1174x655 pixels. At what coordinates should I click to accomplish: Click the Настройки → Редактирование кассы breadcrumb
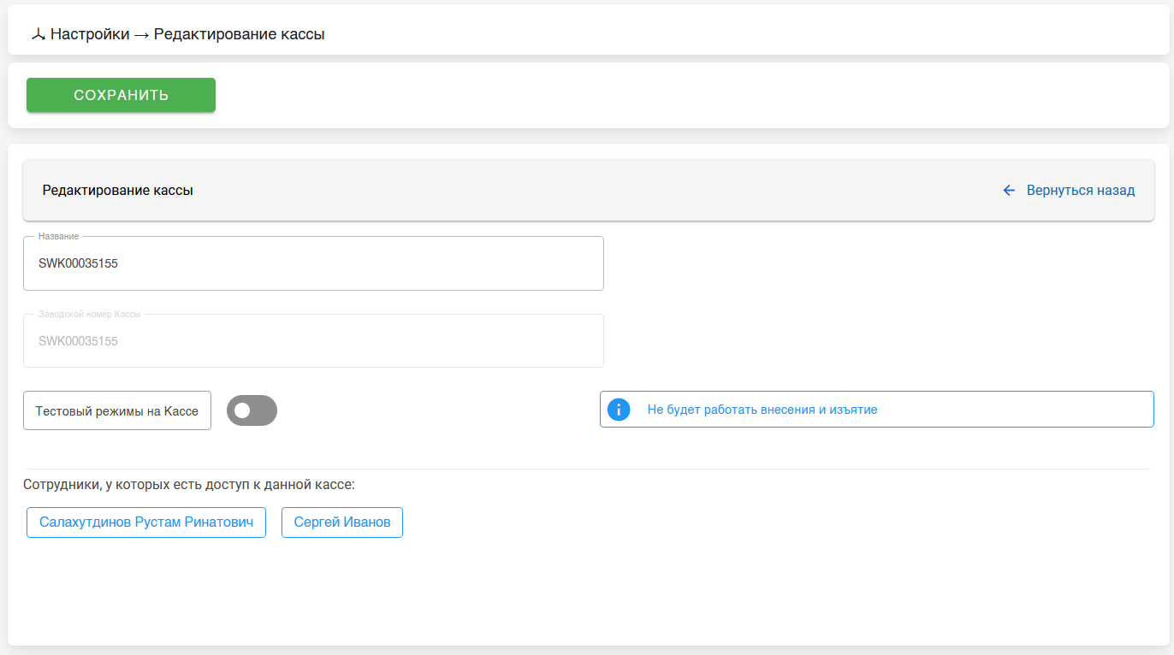[x=187, y=35]
